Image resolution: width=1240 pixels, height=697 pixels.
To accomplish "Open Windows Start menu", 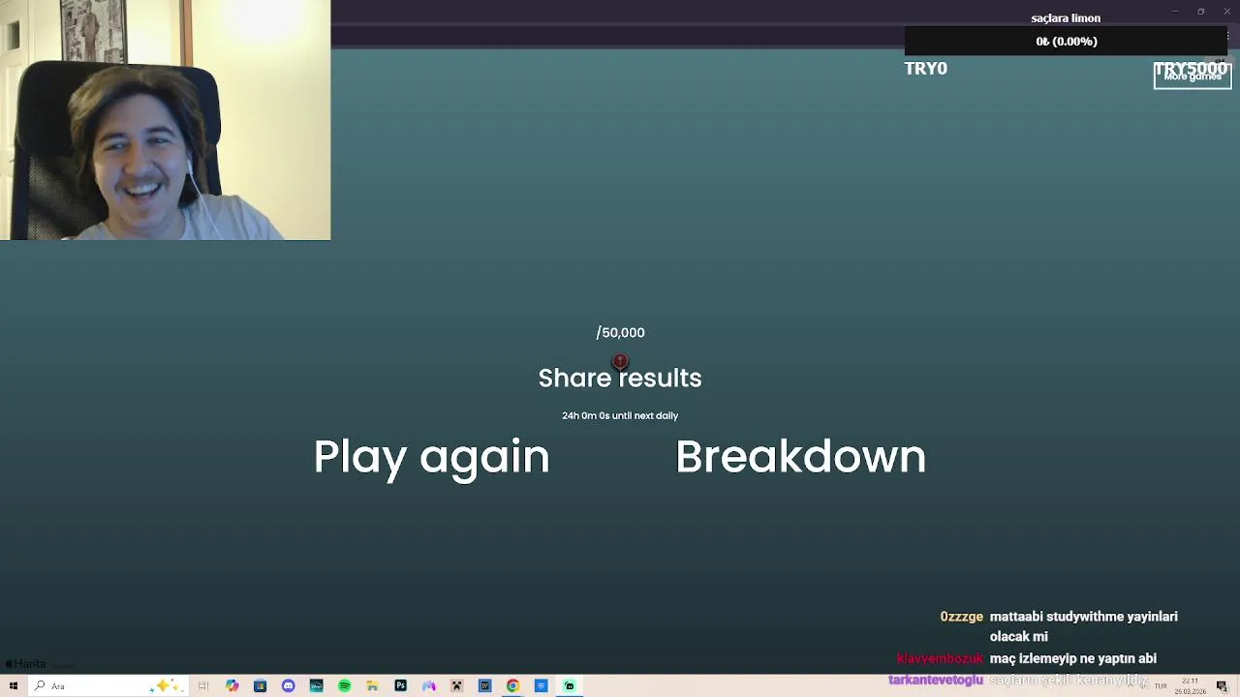I will coord(14,686).
